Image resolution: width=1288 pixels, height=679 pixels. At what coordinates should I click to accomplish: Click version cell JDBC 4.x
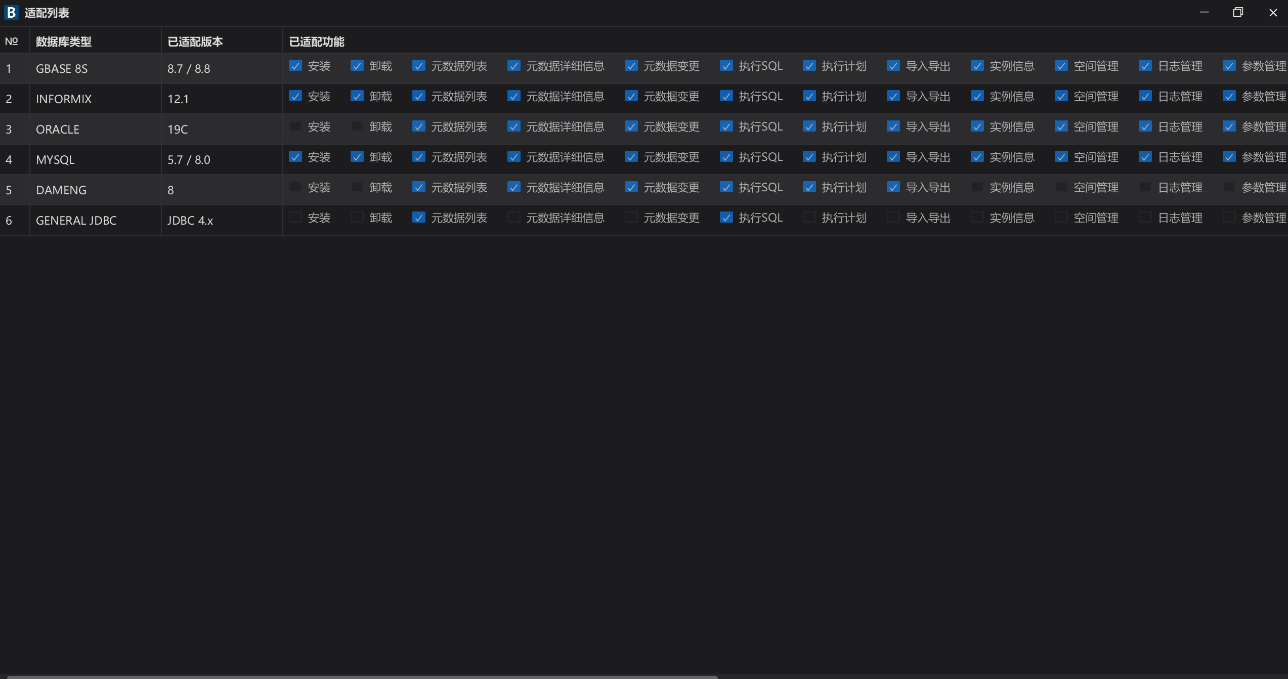pyautogui.click(x=222, y=220)
